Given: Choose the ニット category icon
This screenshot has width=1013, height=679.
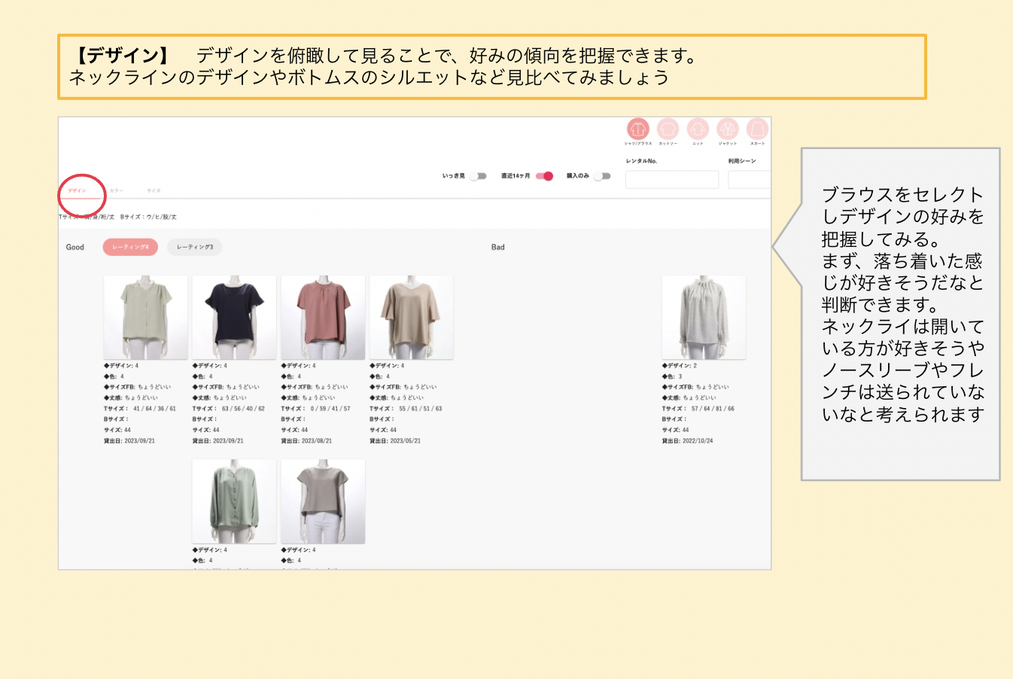Looking at the screenshot, I should tap(698, 129).
